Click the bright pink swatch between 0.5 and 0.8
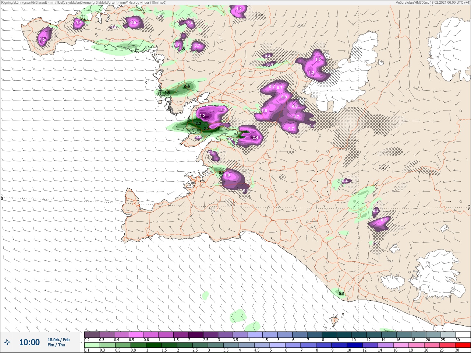The image size is (471, 353). point(137,335)
